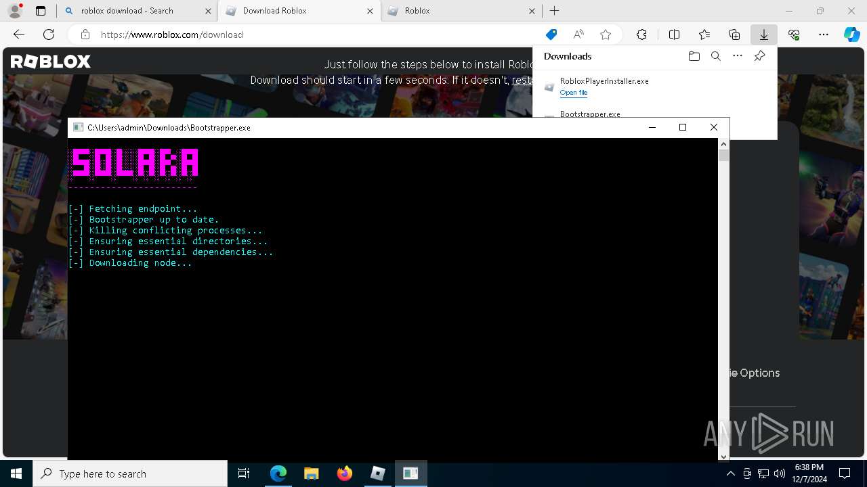Open Roblox app on taskbar

[377, 473]
